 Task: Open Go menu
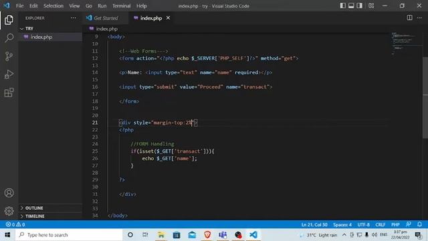89,6
